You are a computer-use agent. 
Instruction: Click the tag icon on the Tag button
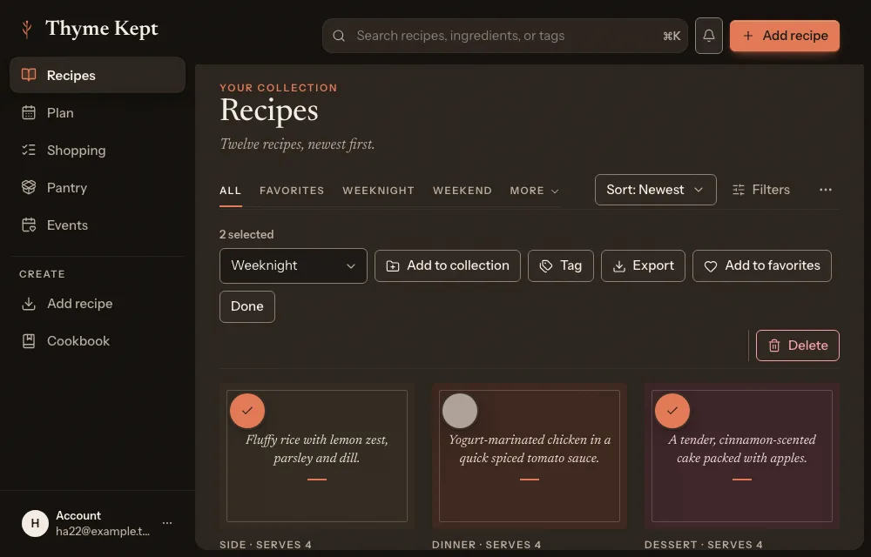(546, 265)
